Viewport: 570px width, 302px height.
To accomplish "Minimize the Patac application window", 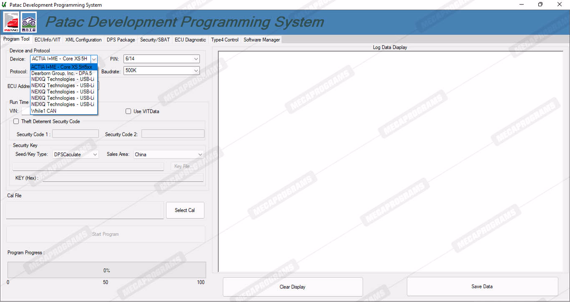I will 522,5.
